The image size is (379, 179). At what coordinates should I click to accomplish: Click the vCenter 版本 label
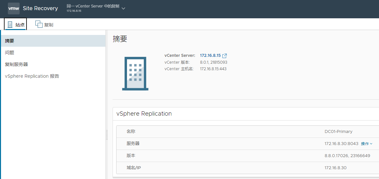coord(177,62)
